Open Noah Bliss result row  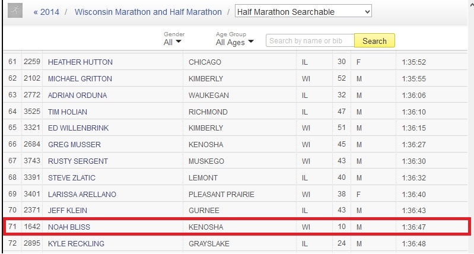(x=69, y=227)
